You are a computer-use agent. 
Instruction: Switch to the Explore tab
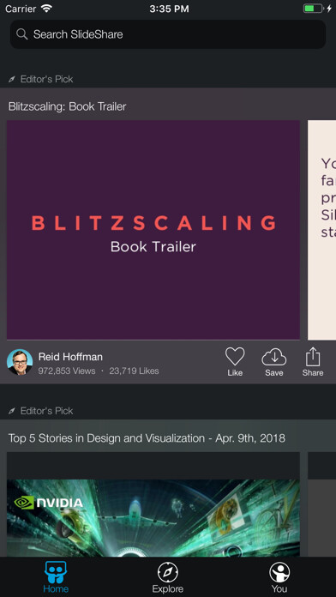(168, 577)
